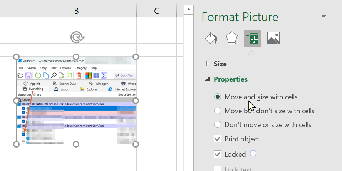Open the Fill & Line tab icon

click(x=211, y=38)
